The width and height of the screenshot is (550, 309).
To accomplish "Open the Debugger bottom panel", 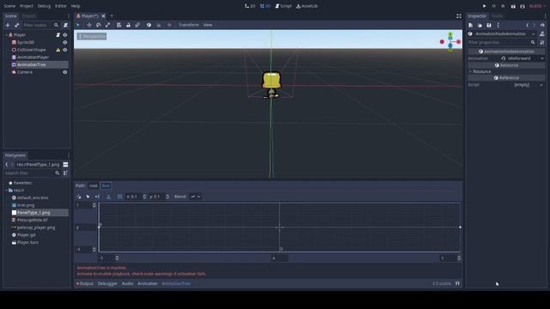I will pyautogui.click(x=107, y=284).
